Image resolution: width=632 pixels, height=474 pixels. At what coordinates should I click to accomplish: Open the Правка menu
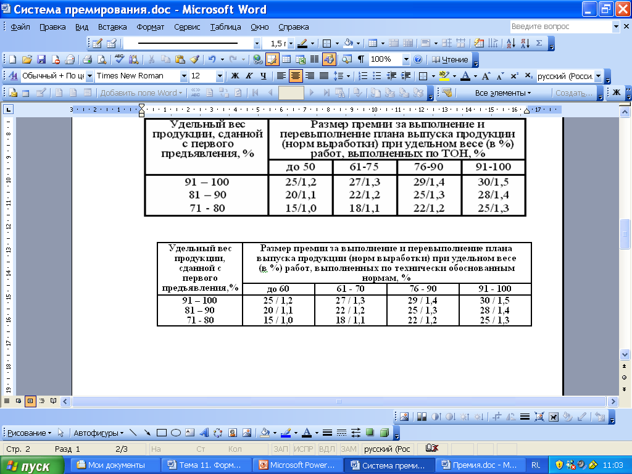pos(52,27)
